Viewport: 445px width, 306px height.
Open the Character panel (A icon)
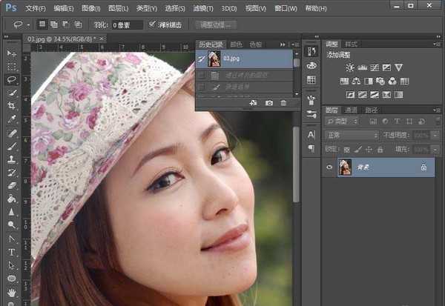311,134
